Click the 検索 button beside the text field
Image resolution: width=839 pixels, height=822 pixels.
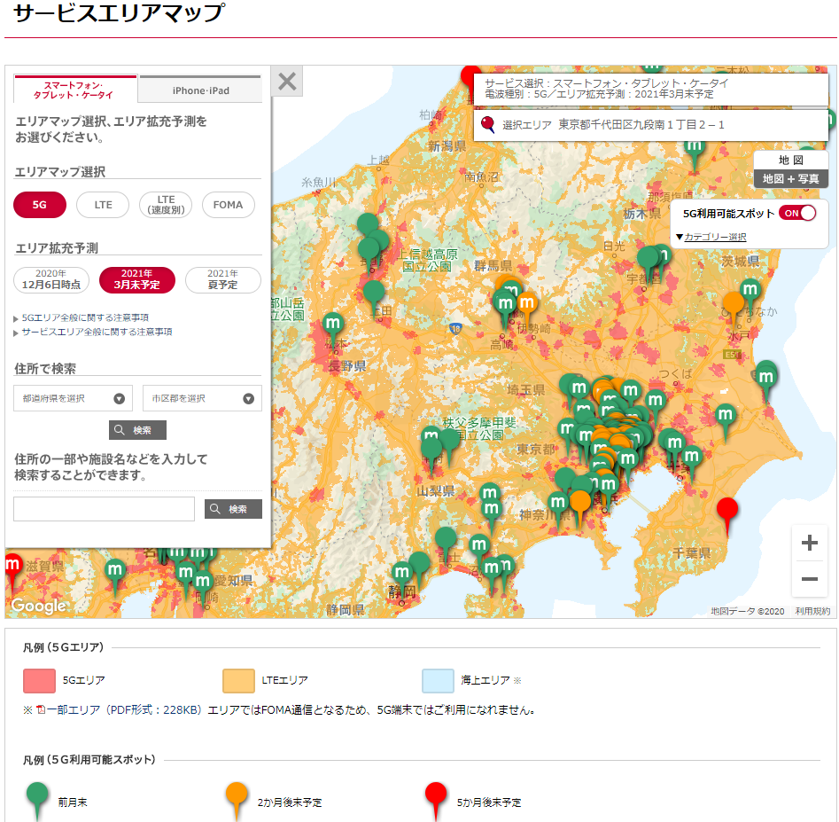tap(233, 509)
